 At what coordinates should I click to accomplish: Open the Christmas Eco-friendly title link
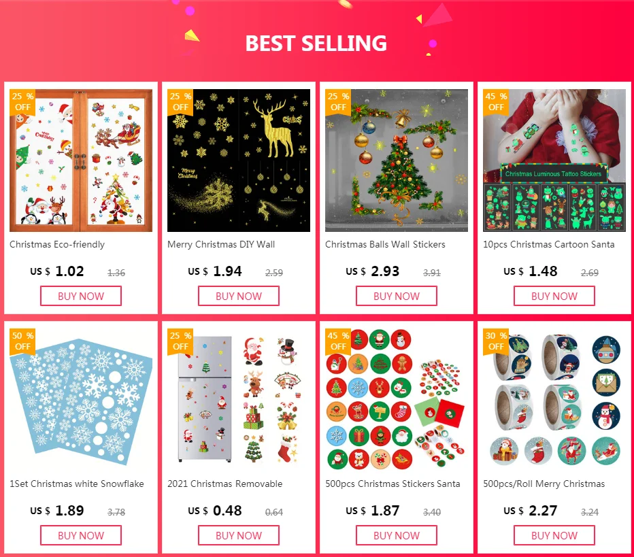pyautogui.click(x=57, y=245)
